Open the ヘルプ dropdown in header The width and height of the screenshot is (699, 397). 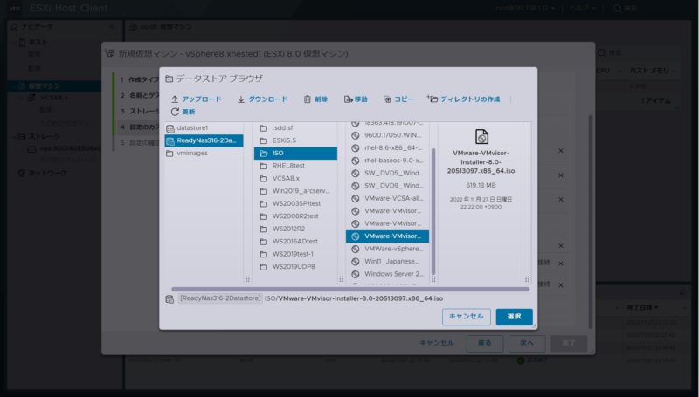click(x=583, y=8)
